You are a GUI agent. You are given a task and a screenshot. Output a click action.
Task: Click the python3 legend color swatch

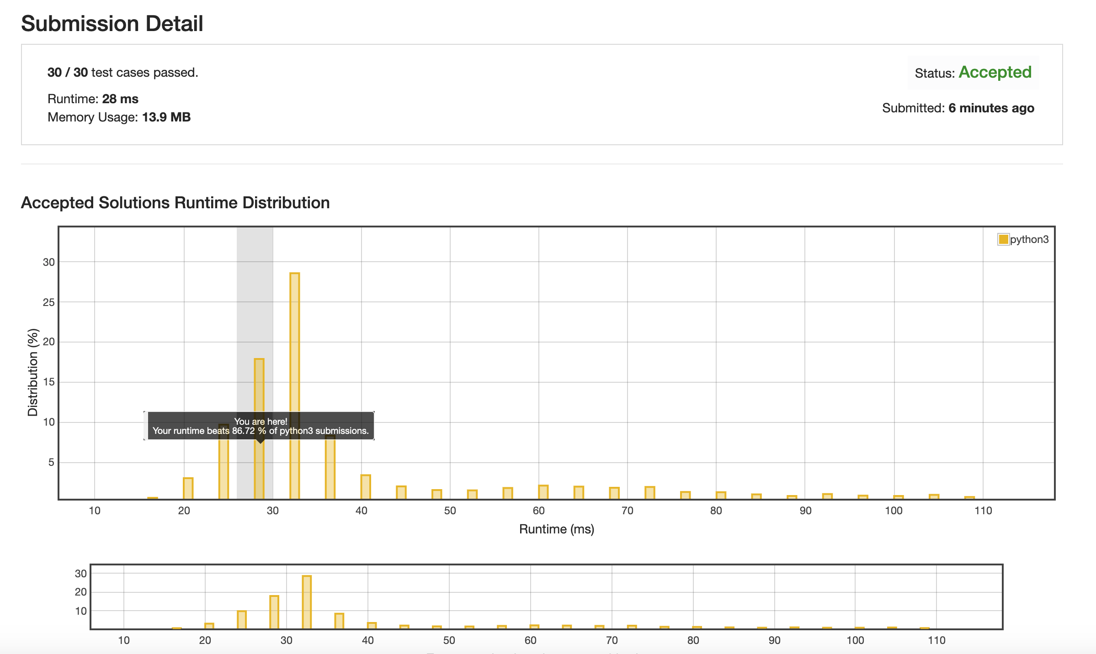[1003, 239]
